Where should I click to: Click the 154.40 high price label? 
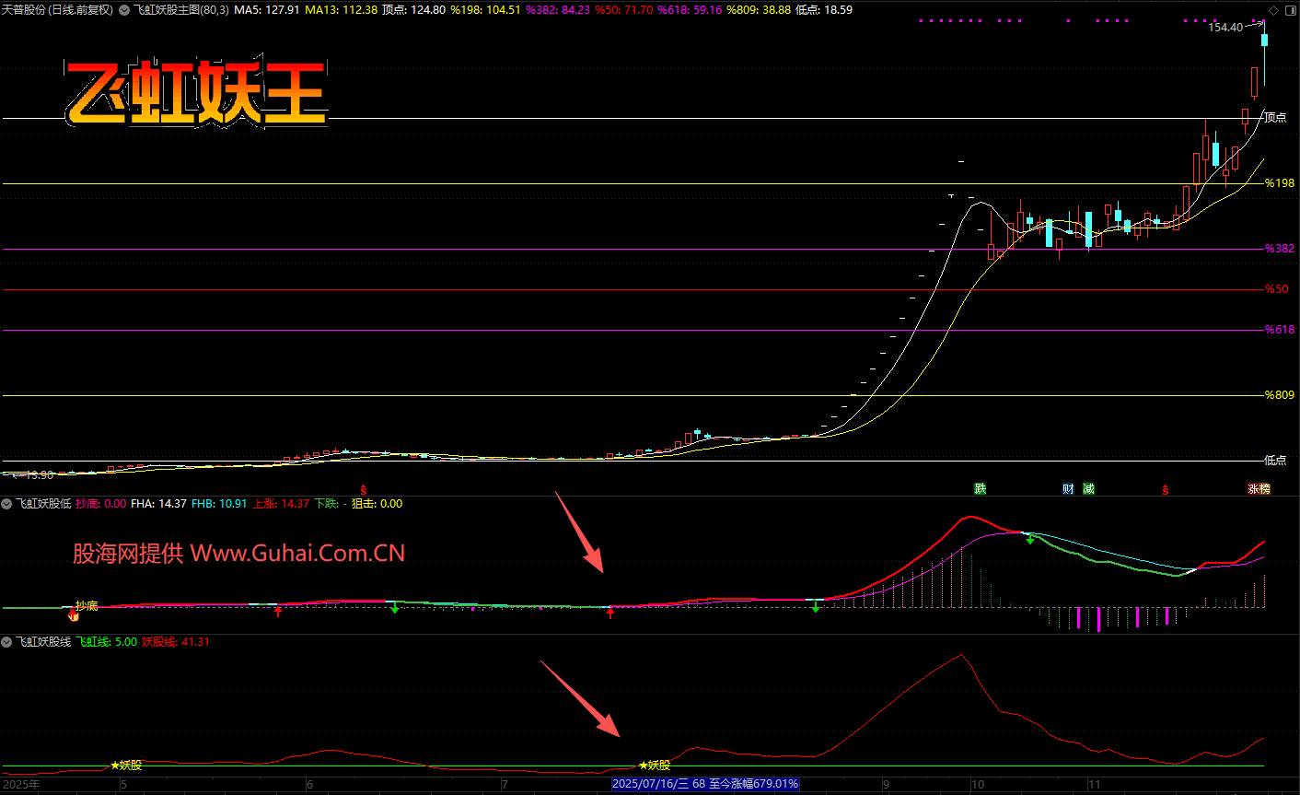pyautogui.click(x=1225, y=28)
